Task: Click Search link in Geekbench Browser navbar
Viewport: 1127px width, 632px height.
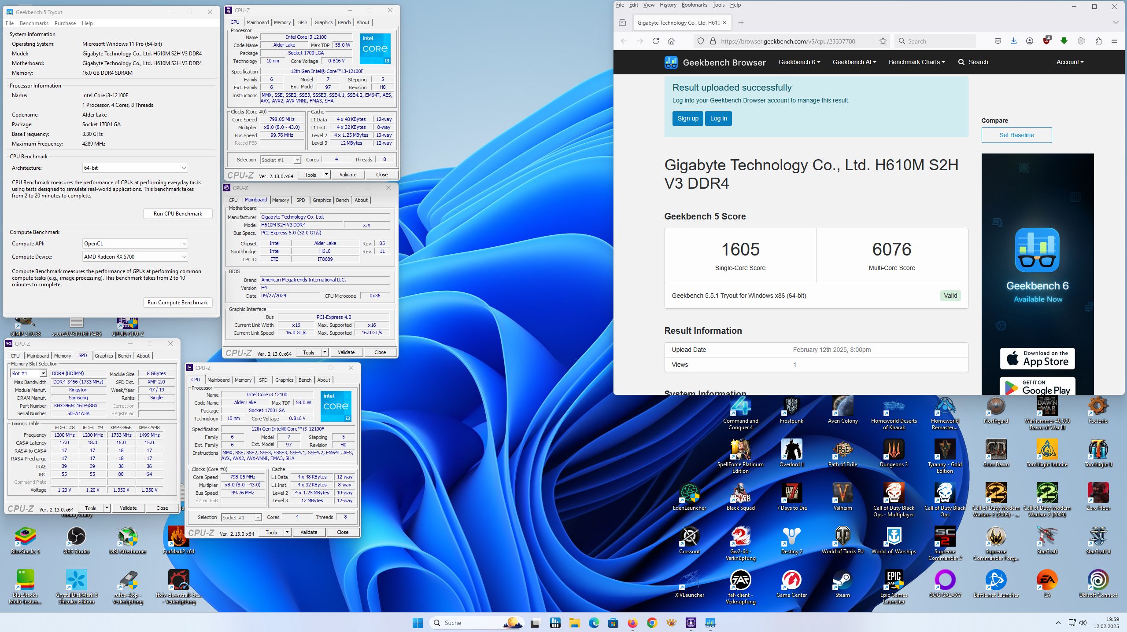Action: [973, 62]
